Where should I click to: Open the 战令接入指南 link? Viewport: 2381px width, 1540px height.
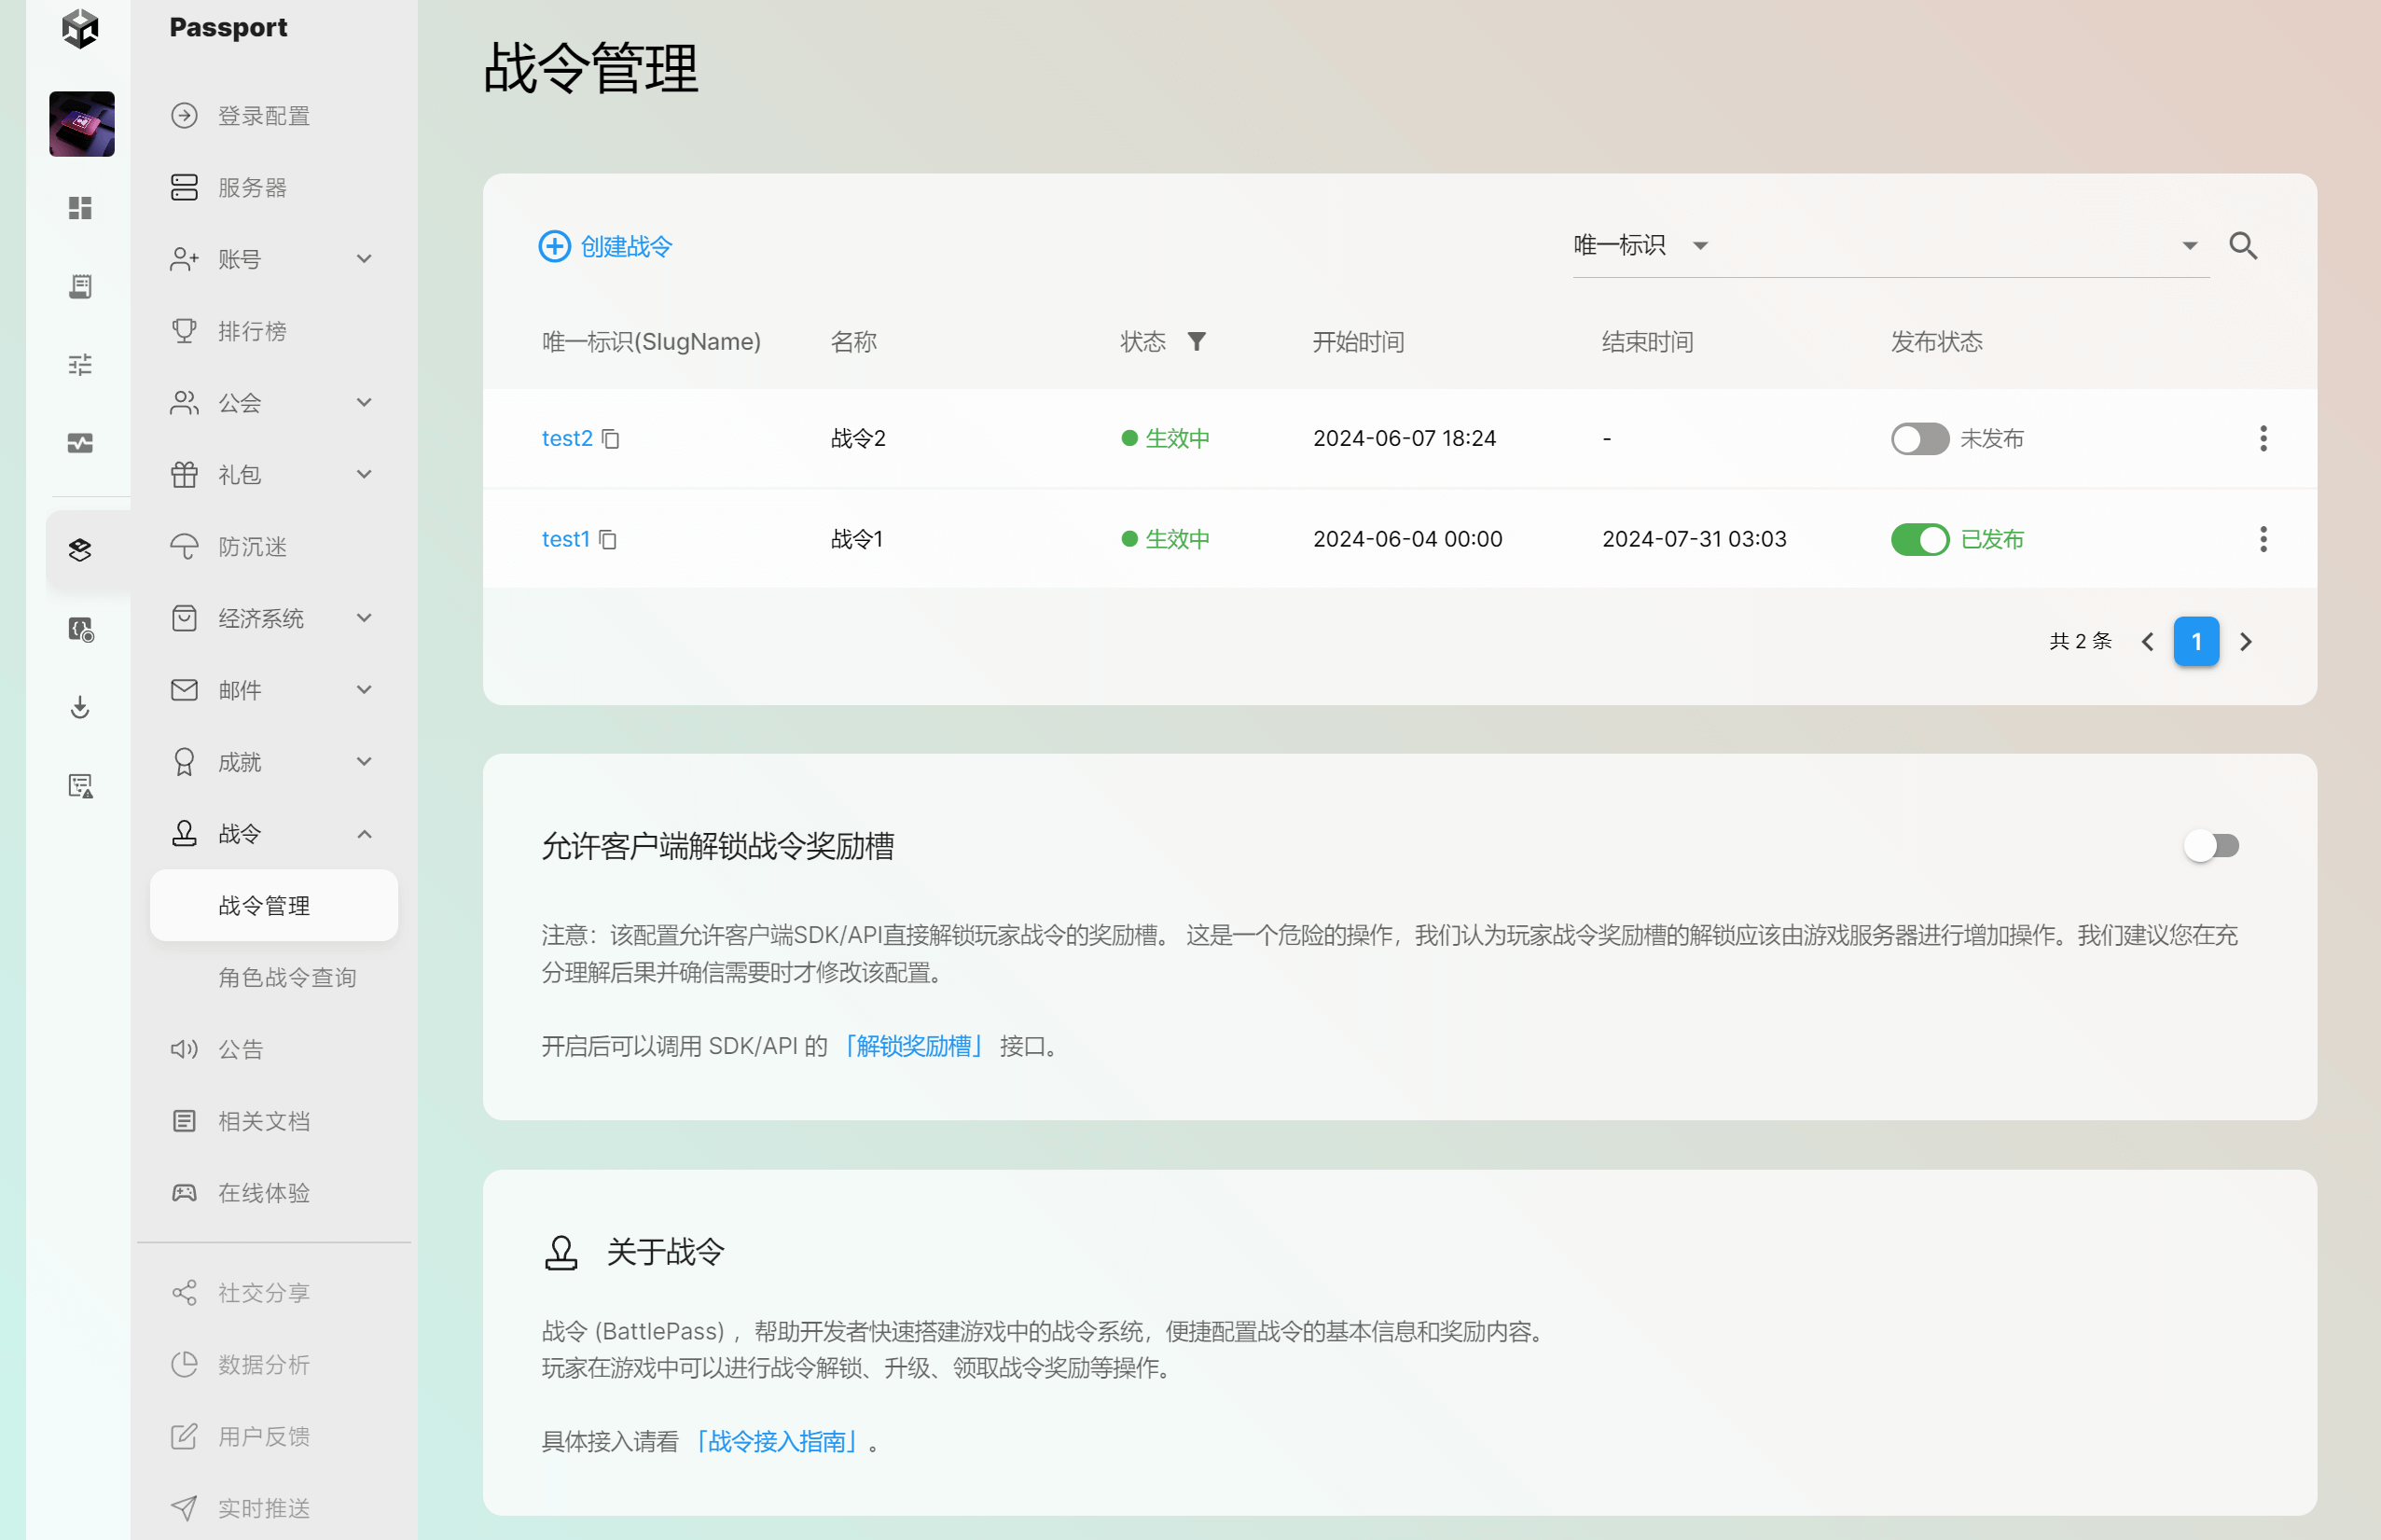777,1441
